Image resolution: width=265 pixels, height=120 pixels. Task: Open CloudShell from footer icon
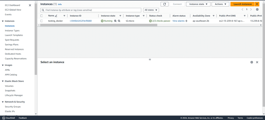4,118
